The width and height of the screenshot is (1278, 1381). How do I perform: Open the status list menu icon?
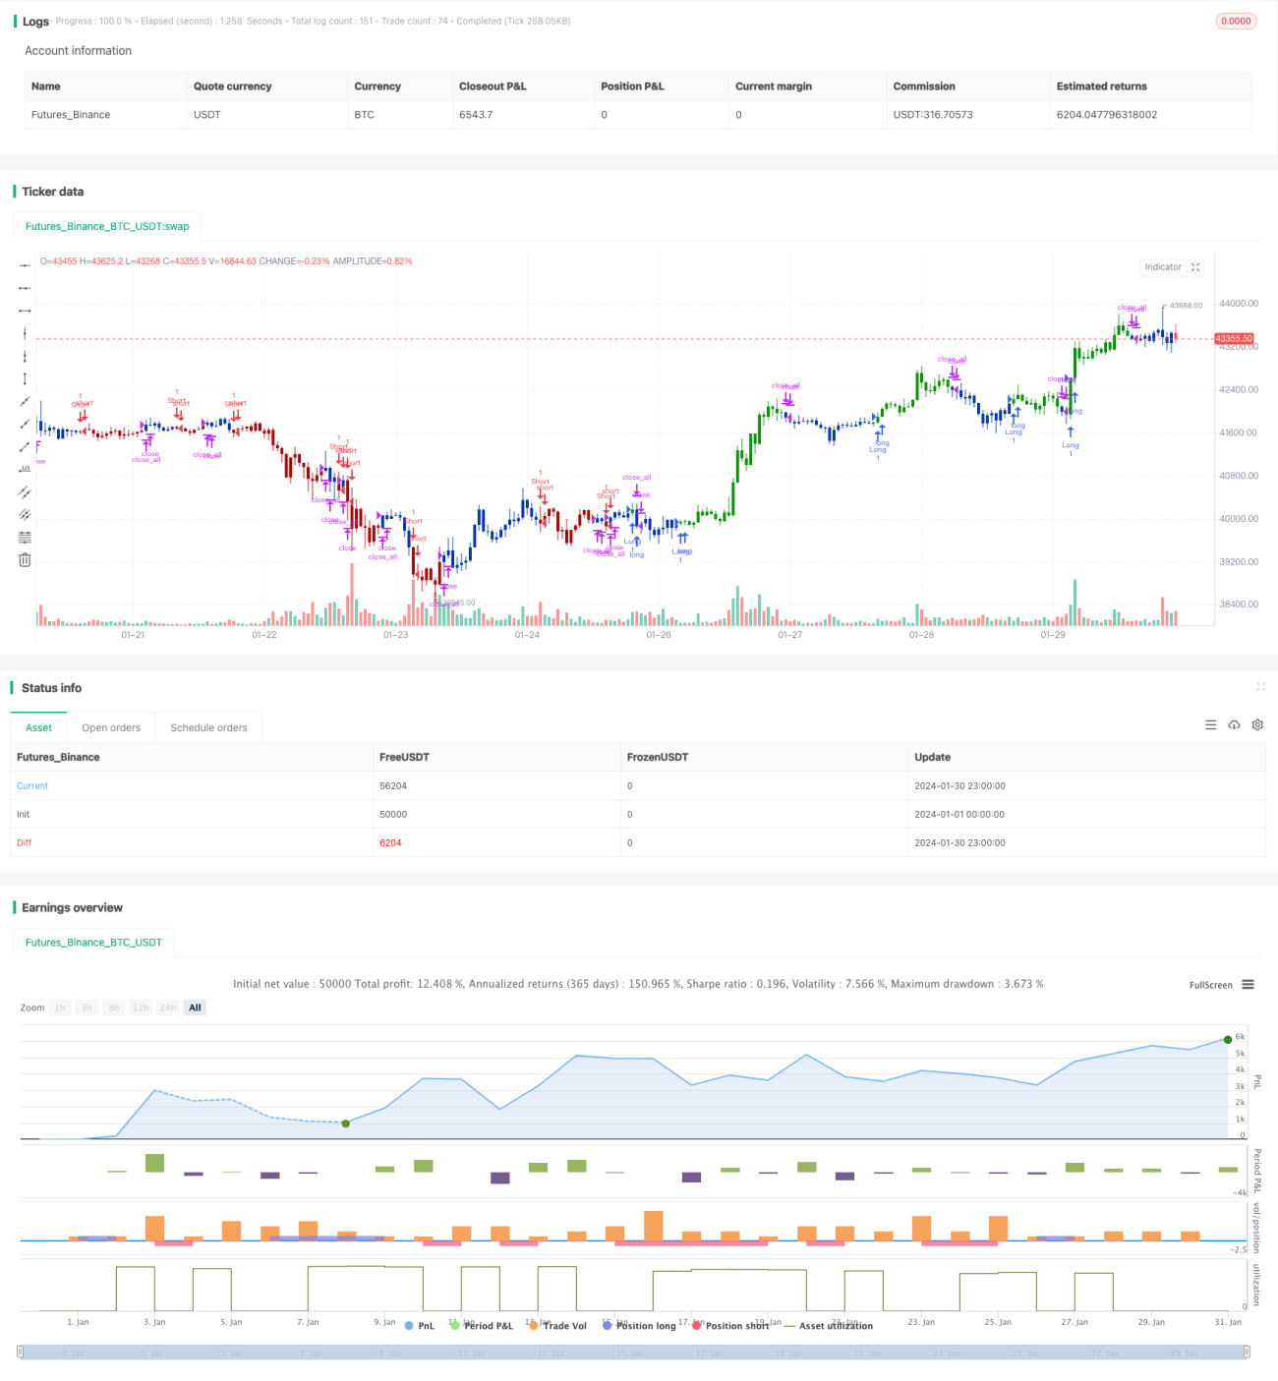pyautogui.click(x=1210, y=725)
